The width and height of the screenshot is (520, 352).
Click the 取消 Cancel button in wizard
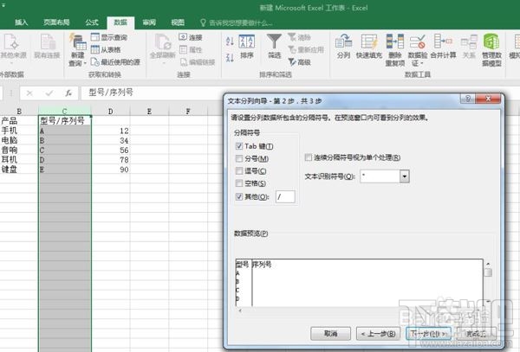tap(330, 334)
